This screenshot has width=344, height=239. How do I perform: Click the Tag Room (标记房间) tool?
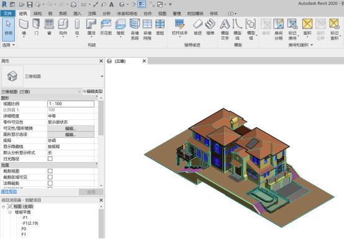[292, 29]
